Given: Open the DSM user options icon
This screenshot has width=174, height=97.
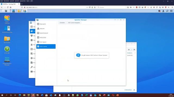Looking at the screenshot, I should [163, 11].
